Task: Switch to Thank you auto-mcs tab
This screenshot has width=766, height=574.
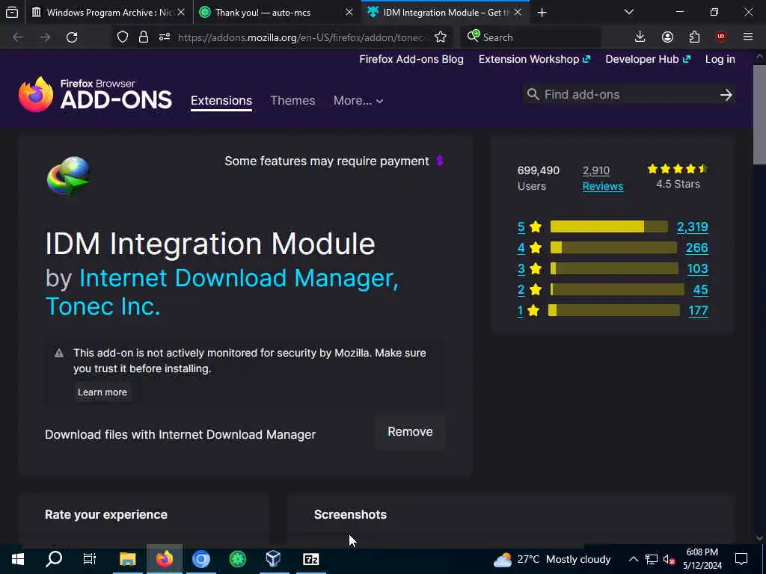Action: [x=277, y=13]
